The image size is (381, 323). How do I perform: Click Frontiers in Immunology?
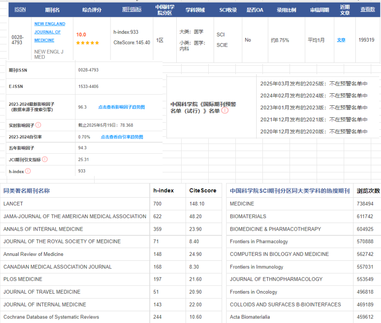click(x=257, y=267)
